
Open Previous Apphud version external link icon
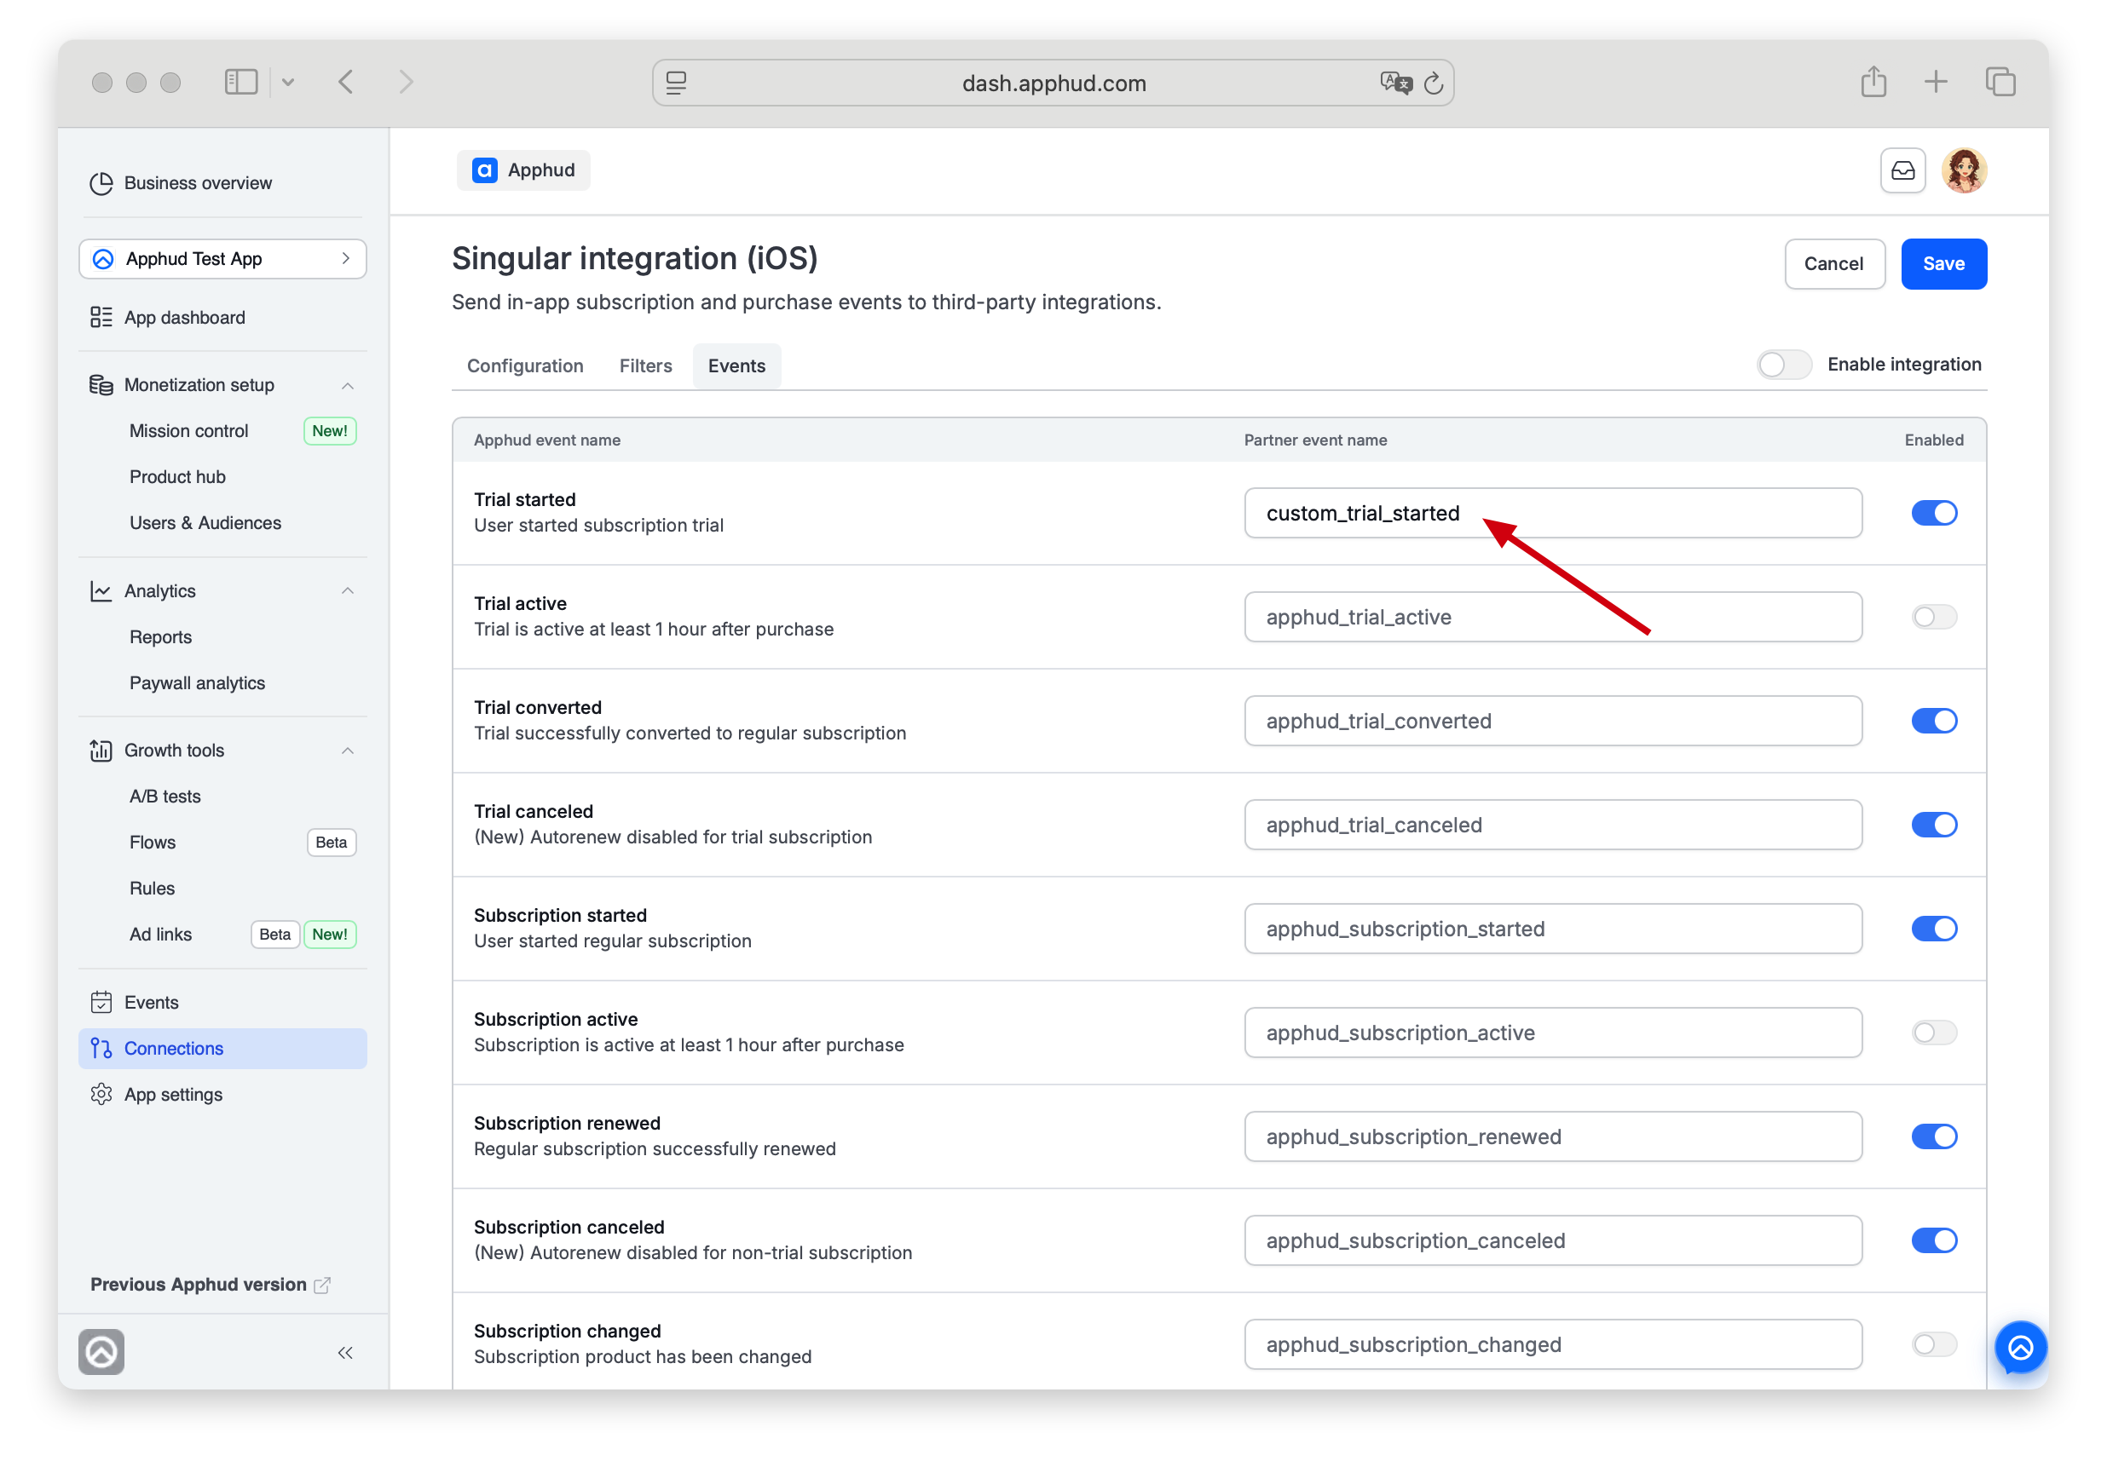click(322, 1286)
